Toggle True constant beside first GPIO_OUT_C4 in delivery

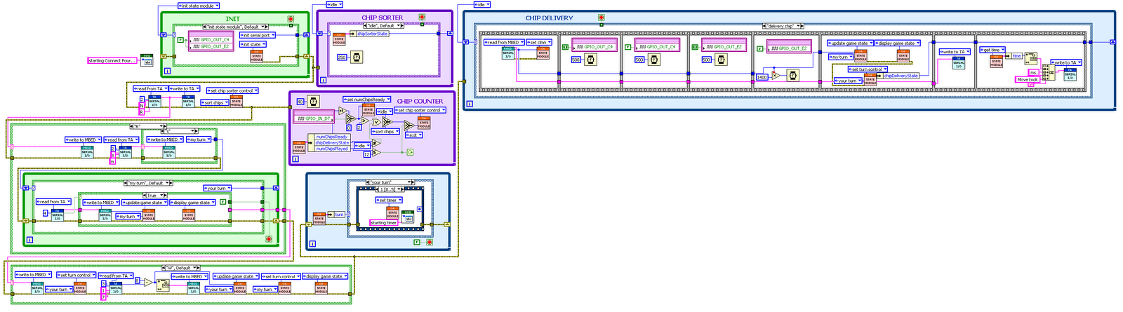point(565,47)
